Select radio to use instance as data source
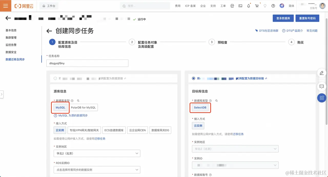Image resolution: width=328 pixels, height=177 pixels. click(55, 79)
